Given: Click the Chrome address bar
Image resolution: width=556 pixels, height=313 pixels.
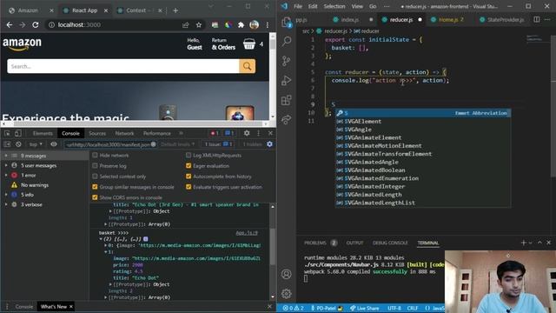Looking at the screenshot, I should tap(117, 25).
